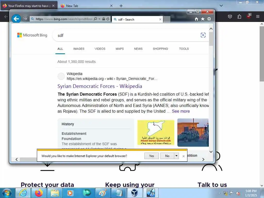Switch to the MAPS tab
Image resolution: width=264 pixels, height=198 pixels.
[x=120, y=49]
